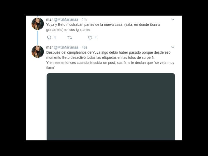This screenshot has width=208, height=156.
Task: Open the avatar on the 46s tweet
Action: tap(38, 52)
